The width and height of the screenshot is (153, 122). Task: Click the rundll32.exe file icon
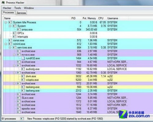[23, 58]
